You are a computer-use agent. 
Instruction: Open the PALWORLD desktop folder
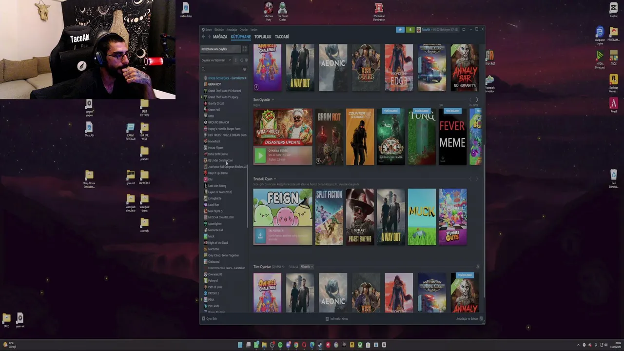(144, 177)
